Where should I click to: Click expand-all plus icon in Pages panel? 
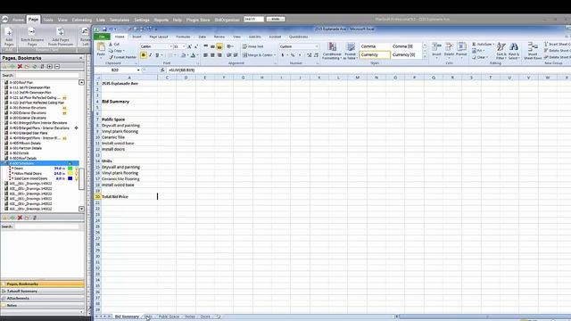(50, 67)
